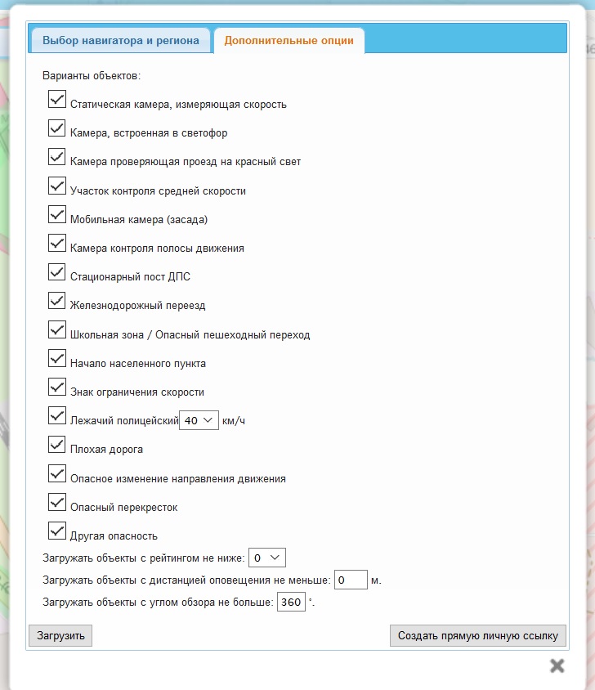Disable Камера проверяющая проезд на красный свет
Viewport: 595px width, 690px height.
(57, 157)
